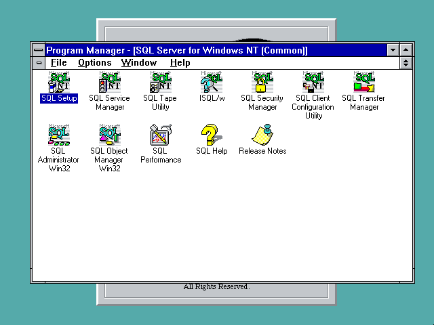Open the Program Manager control menu box
The width and height of the screenshot is (434, 325).
[x=39, y=50]
